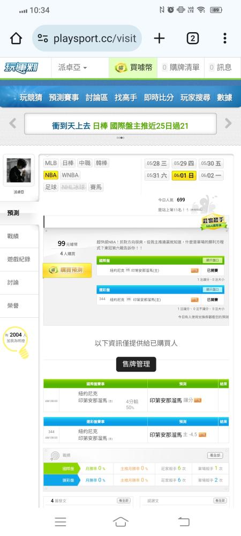Open Chrome three-dot overflow menu
The image size is (241, 536).
[224, 38]
